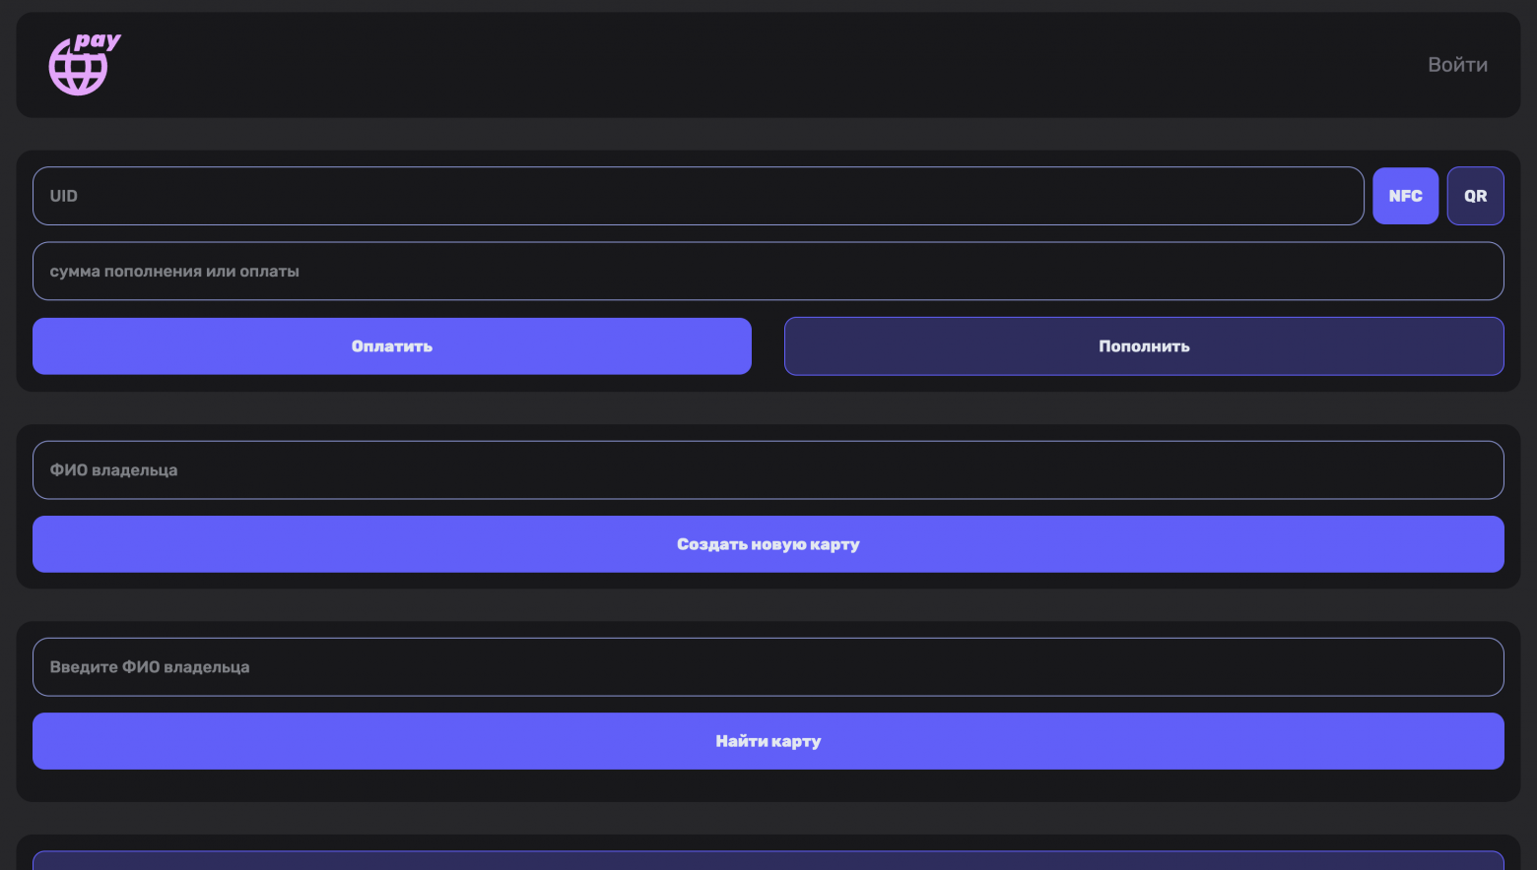Submit payment with the Оплатить button
1537x870 pixels.
[392, 346]
